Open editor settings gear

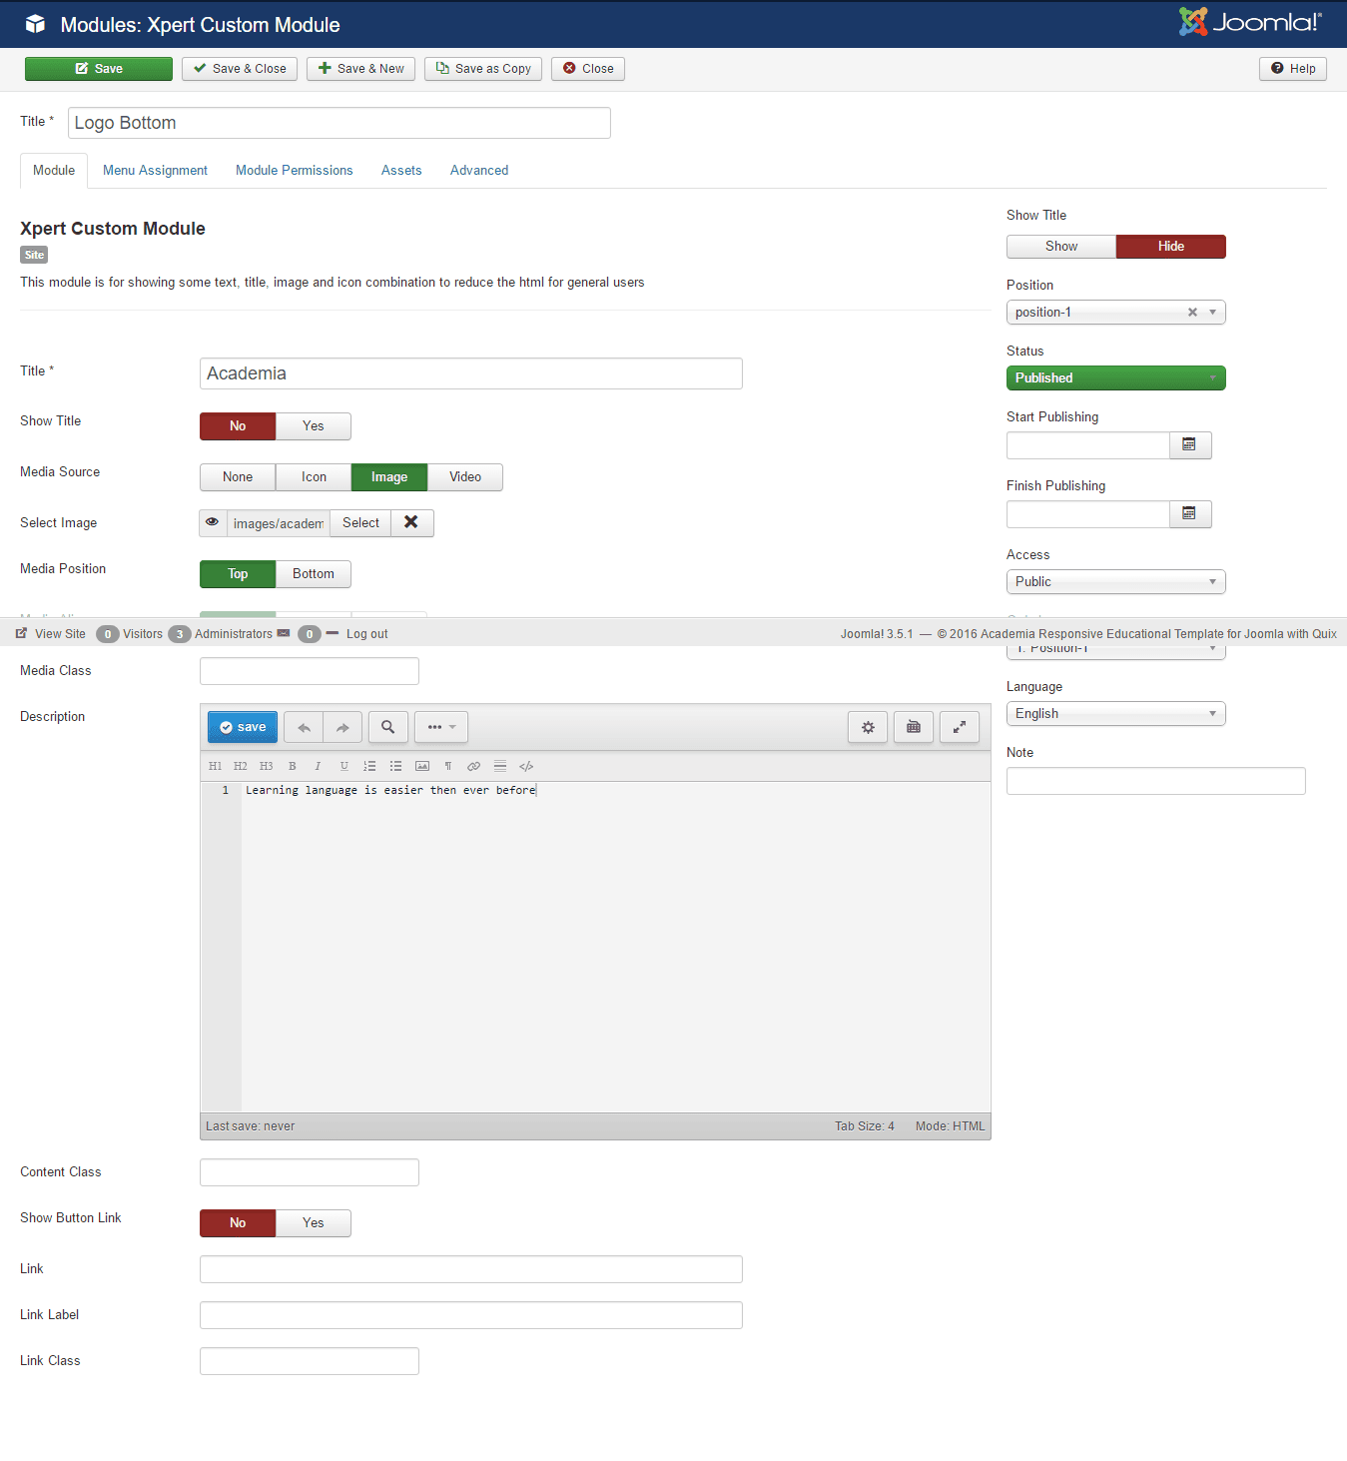868,727
